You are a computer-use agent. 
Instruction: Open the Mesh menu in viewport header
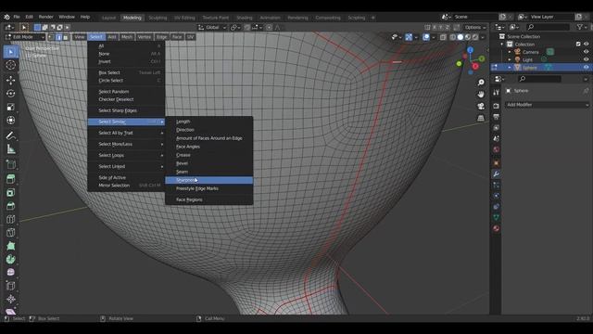click(127, 37)
